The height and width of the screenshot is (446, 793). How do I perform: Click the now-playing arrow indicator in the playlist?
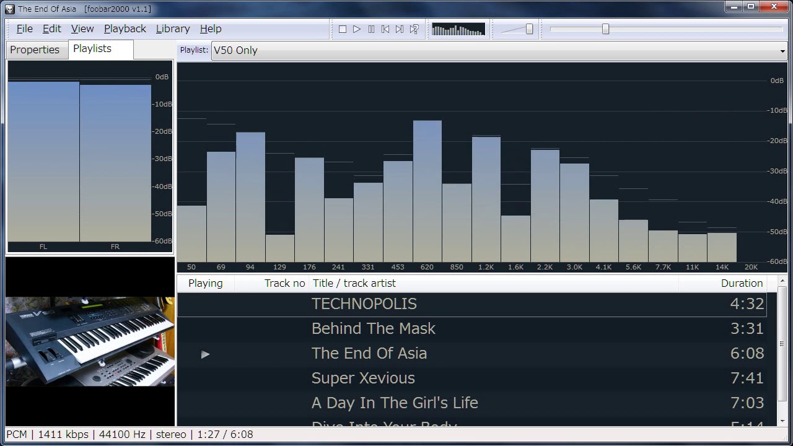pos(205,354)
